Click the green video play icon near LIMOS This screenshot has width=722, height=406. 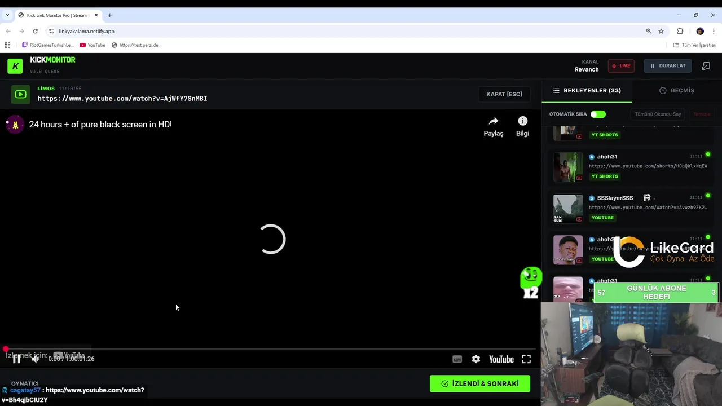point(21,94)
